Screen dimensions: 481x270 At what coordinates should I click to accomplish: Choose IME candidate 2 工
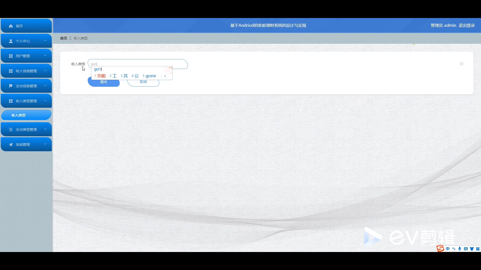pos(113,76)
